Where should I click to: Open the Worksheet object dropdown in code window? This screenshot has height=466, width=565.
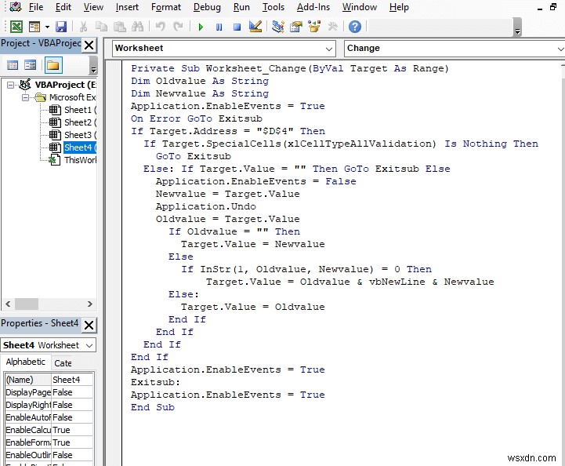328,49
